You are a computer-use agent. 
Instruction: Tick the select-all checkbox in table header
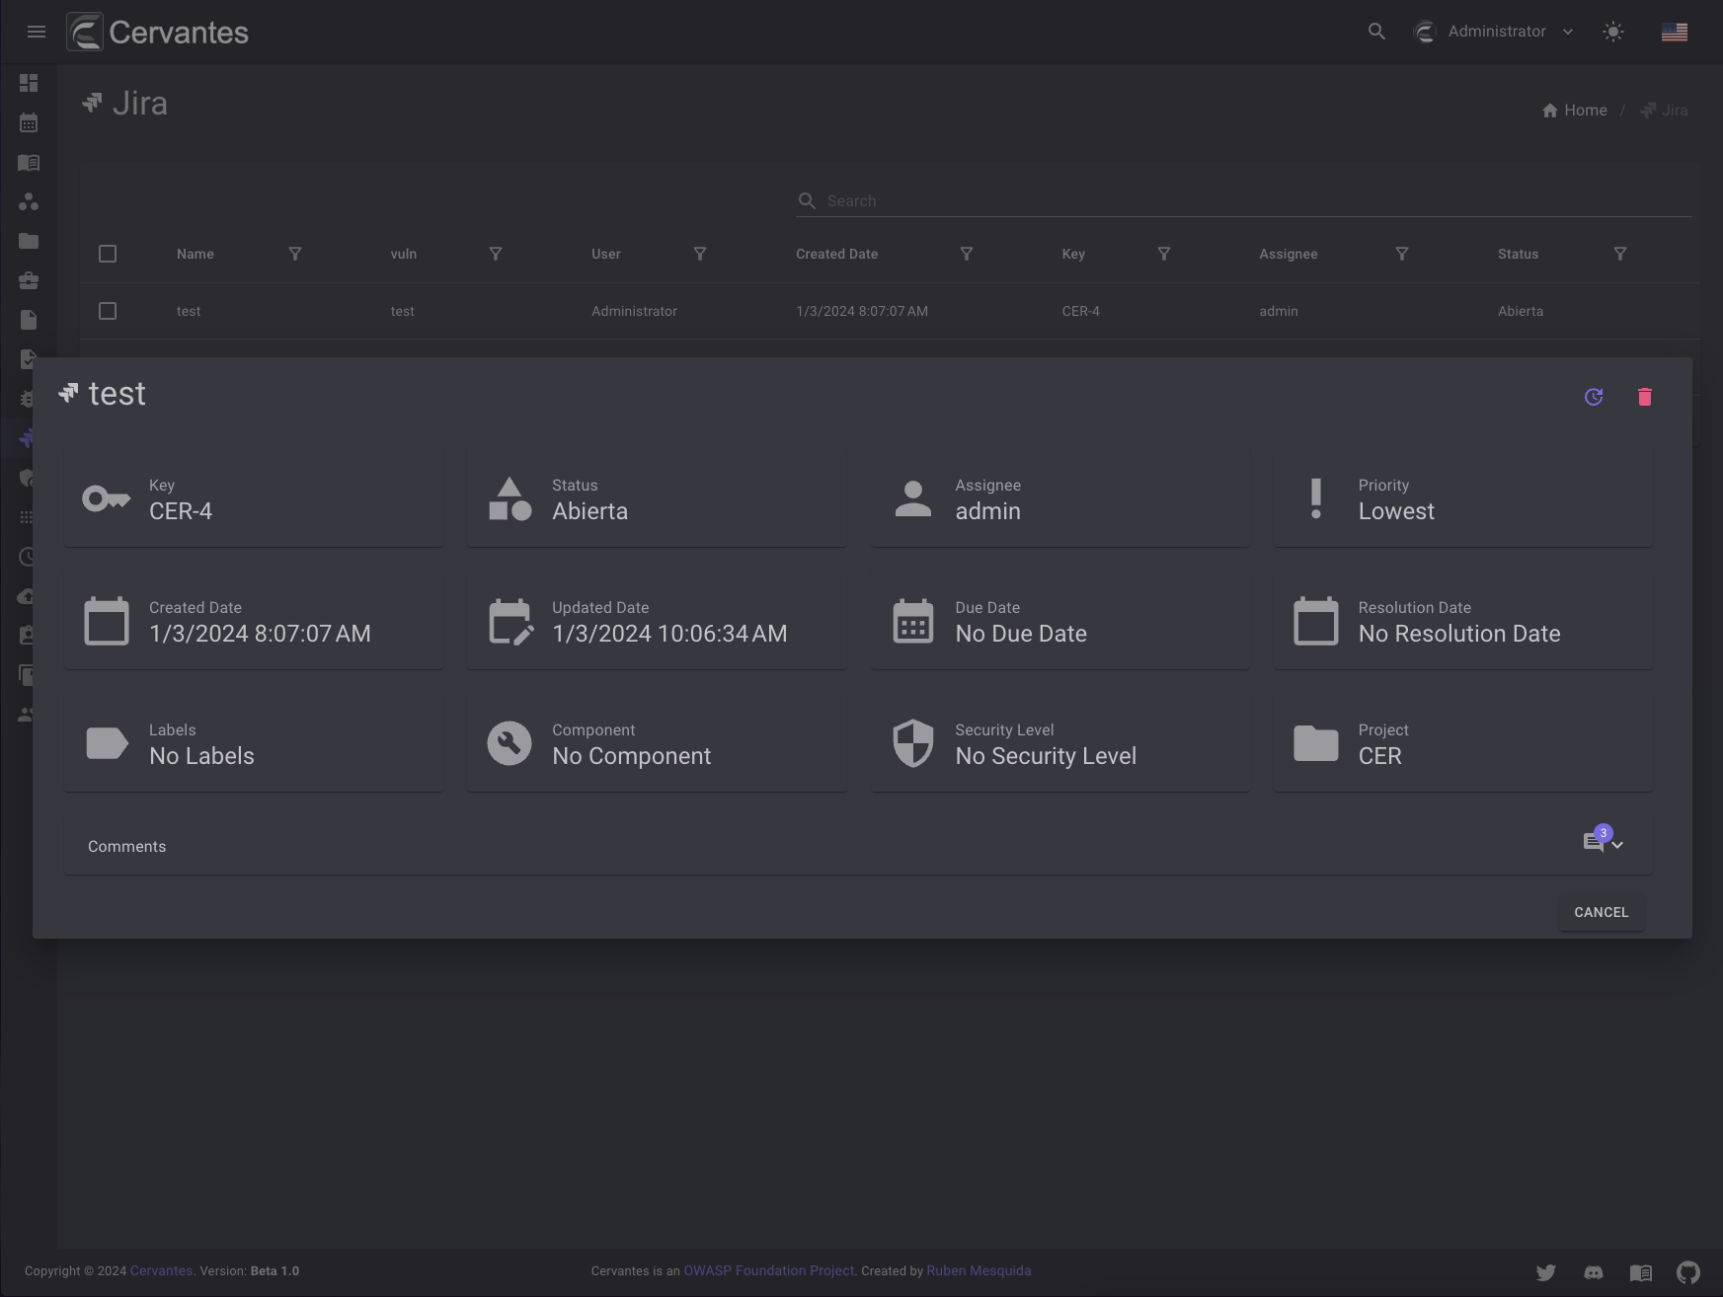coord(108,254)
